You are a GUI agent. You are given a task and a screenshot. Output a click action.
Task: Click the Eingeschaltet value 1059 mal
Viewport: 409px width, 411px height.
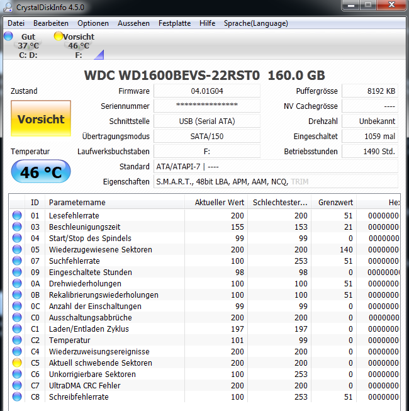point(370,137)
